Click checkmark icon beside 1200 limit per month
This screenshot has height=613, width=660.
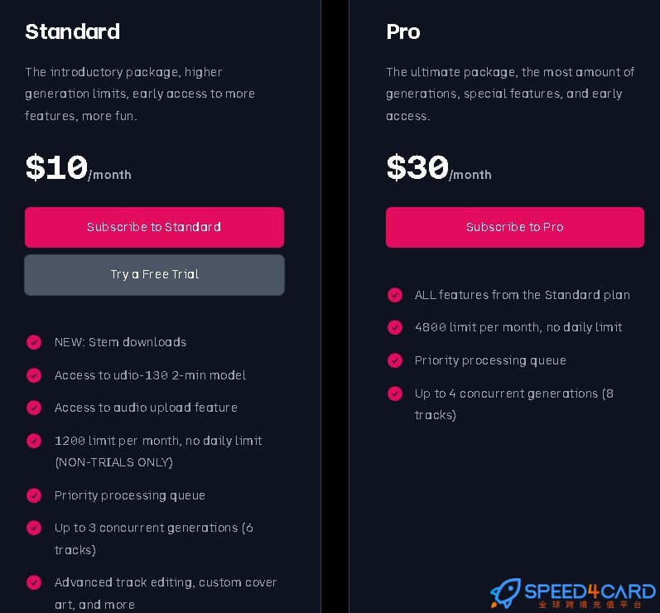click(x=34, y=441)
